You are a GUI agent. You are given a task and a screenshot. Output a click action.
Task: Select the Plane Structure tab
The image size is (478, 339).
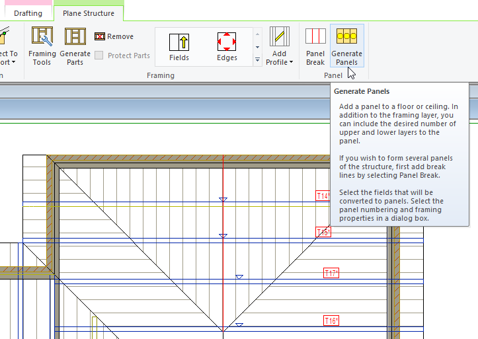88,13
